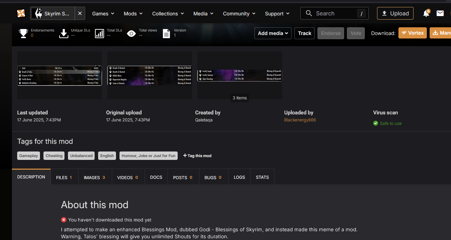
Task: Open the Blessing of Talos screenshot thumbnail
Action: [60, 76]
